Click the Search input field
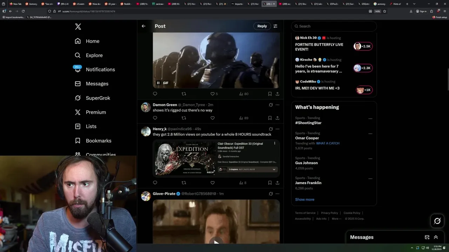 334,26
